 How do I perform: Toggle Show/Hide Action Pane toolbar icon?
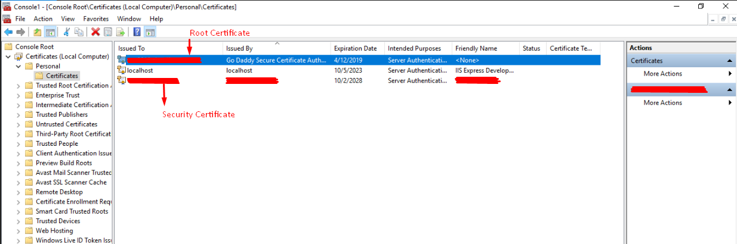[x=150, y=32]
